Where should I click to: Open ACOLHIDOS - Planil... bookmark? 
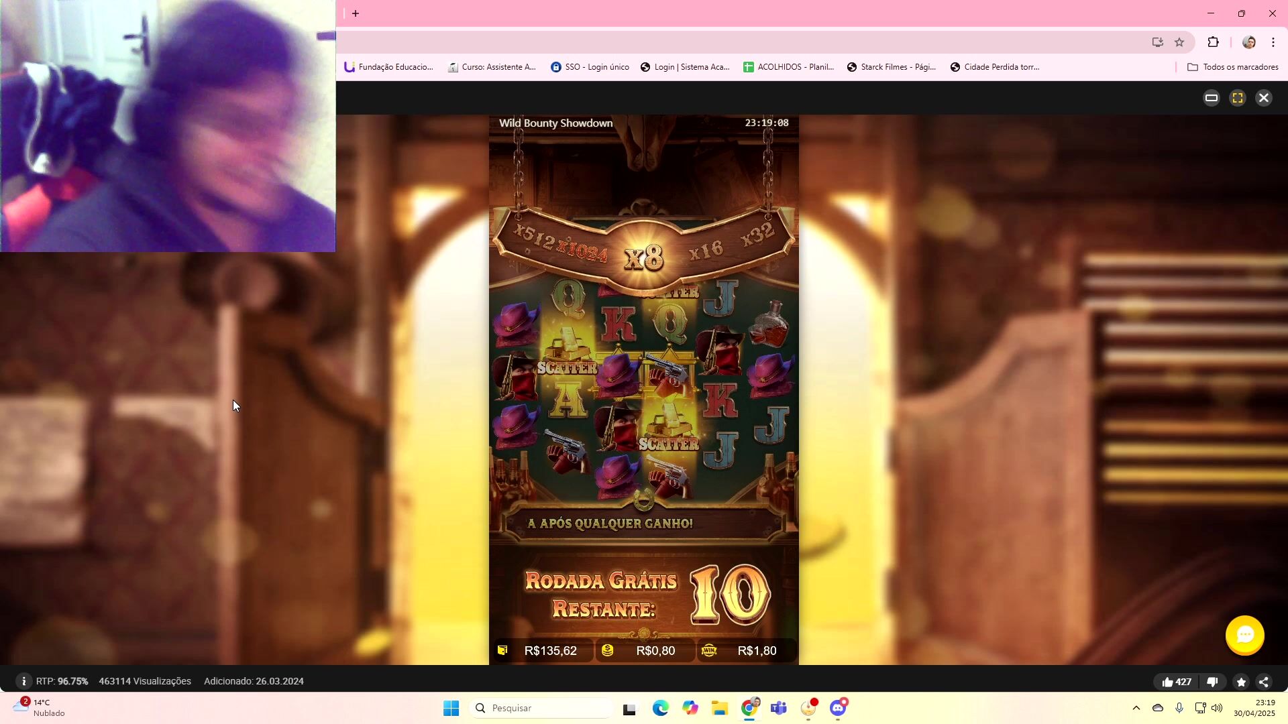pyautogui.click(x=788, y=67)
